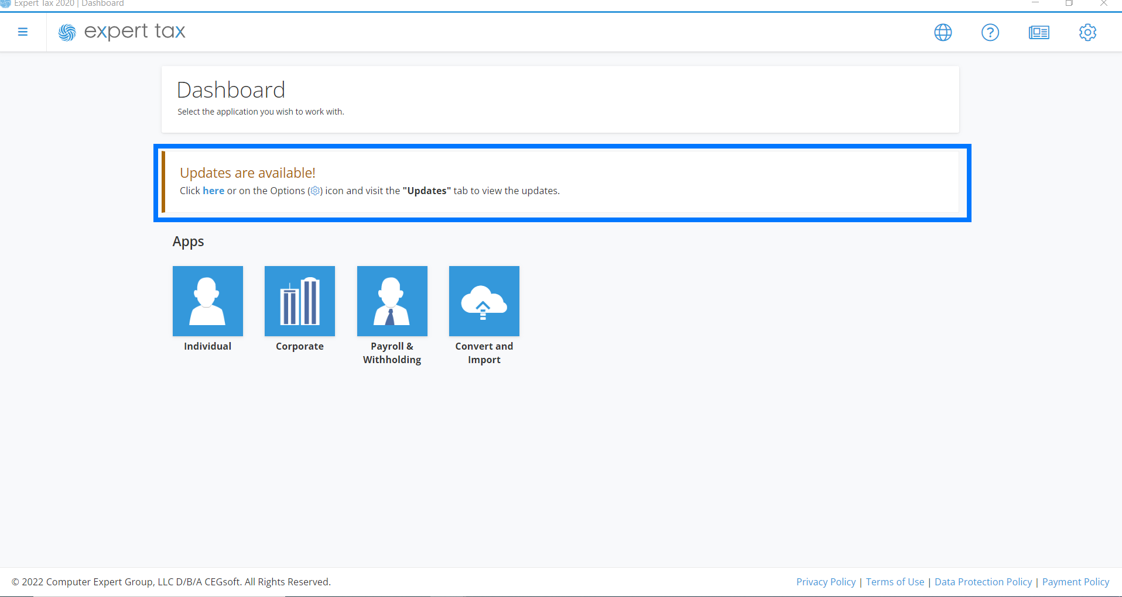Click the expert tax swirl logo

point(67,33)
